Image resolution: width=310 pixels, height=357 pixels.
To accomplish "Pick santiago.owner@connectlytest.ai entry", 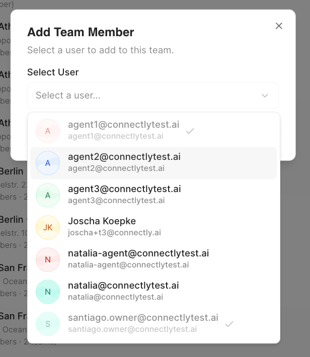I will pos(153,323).
